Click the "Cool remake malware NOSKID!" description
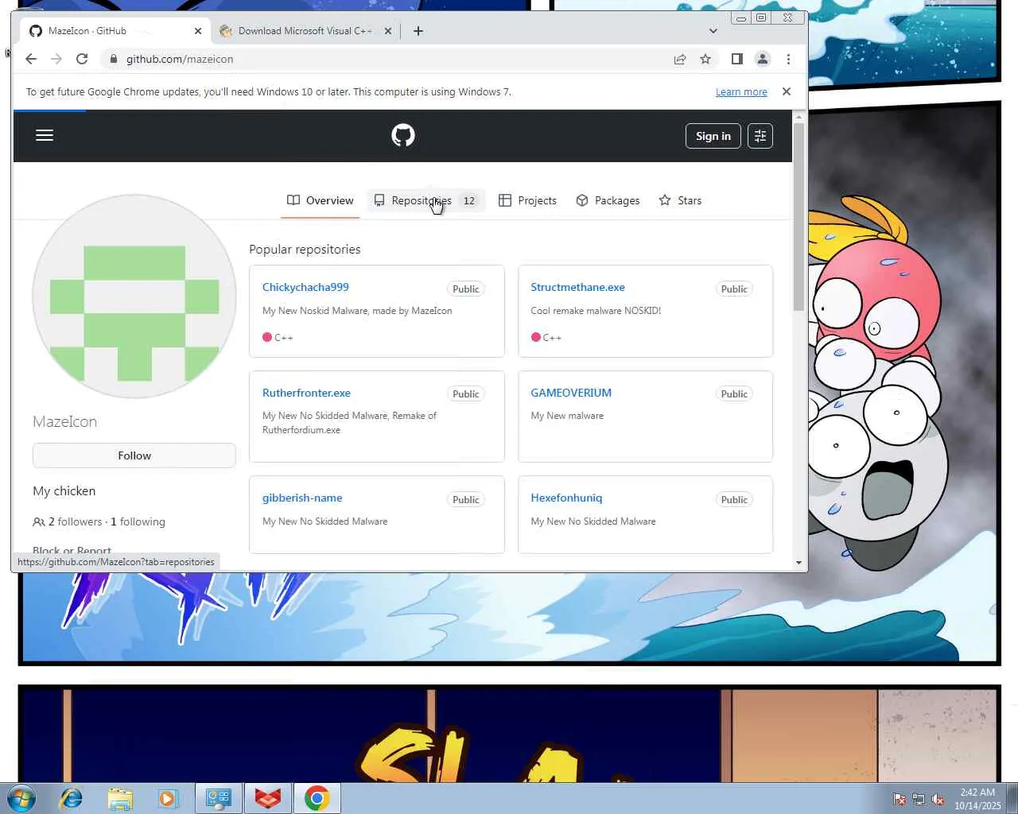 point(596,311)
